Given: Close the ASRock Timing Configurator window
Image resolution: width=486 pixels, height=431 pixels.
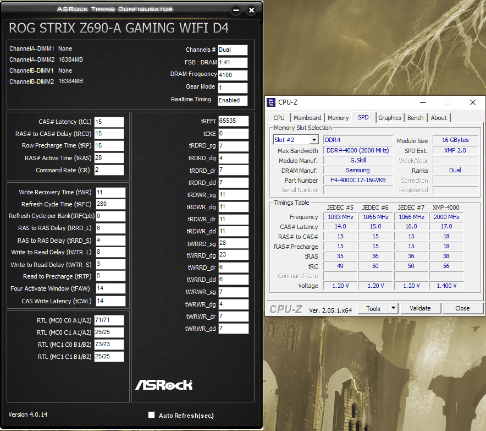Looking at the screenshot, I should pos(251,10).
